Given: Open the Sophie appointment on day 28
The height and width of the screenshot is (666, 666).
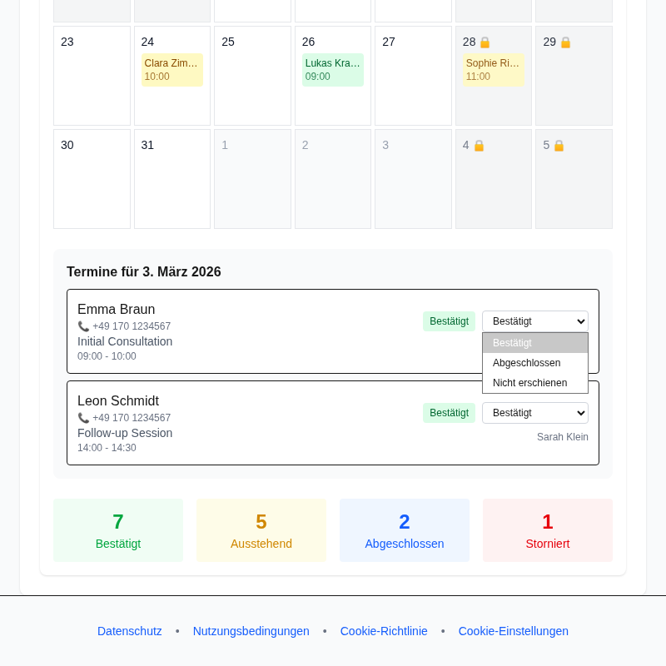Looking at the screenshot, I should [493, 71].
